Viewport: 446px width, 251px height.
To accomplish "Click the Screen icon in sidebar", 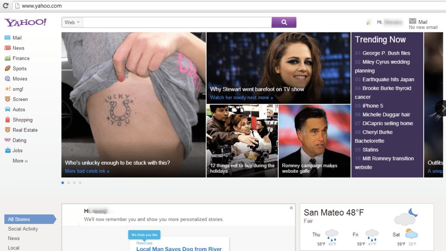I will 7,99.
